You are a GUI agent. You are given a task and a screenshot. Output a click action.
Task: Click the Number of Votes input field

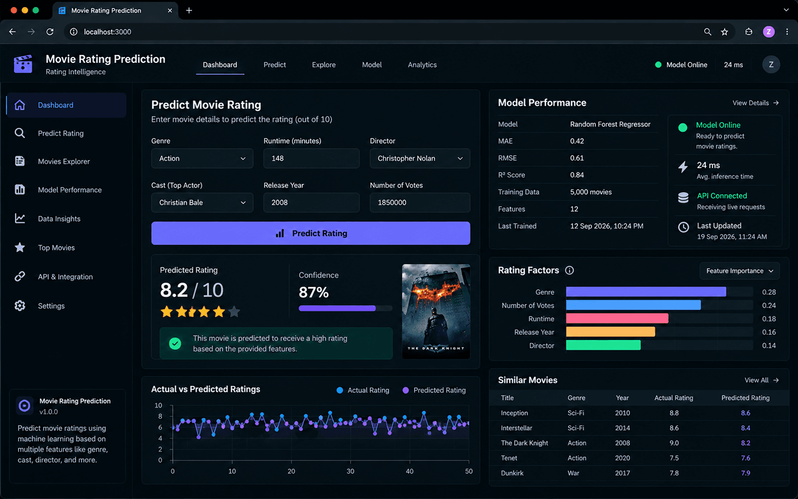pyautogui.click(x=420, y=203)
